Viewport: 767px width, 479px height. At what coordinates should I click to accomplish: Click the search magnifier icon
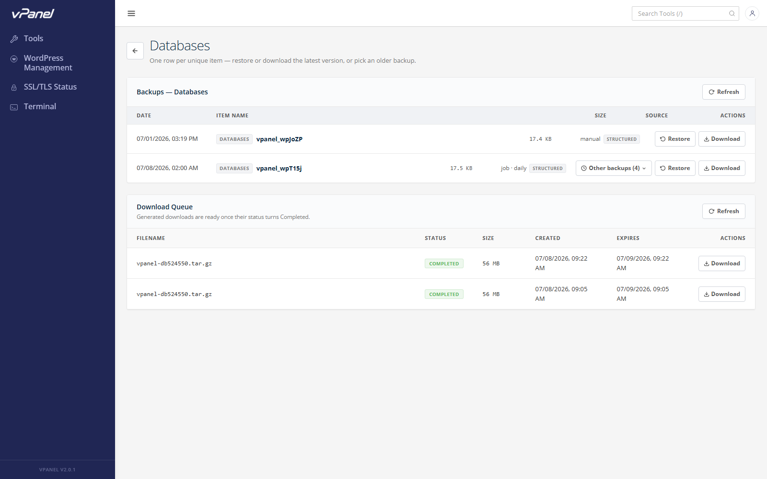[x=732, y=13]
